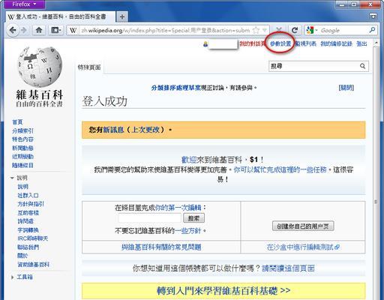Dismiss notice with [關閉] link
The image size is (384, 300).
(x=346, y=88)
